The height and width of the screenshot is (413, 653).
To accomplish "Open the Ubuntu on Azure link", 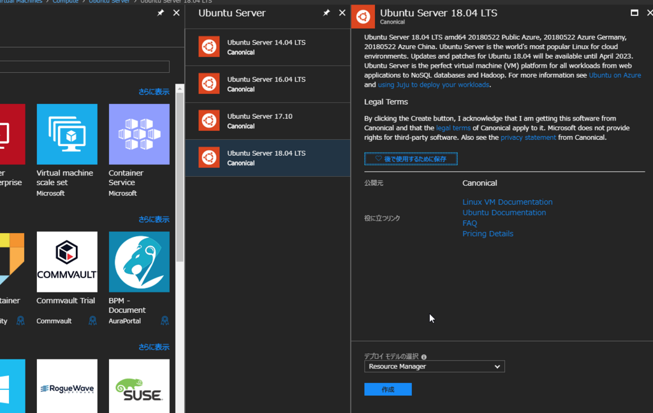I will point(615,75).
